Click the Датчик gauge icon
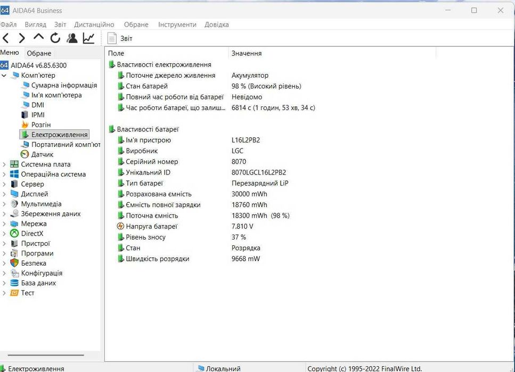515x372 pixels. (x=24, y=154)
